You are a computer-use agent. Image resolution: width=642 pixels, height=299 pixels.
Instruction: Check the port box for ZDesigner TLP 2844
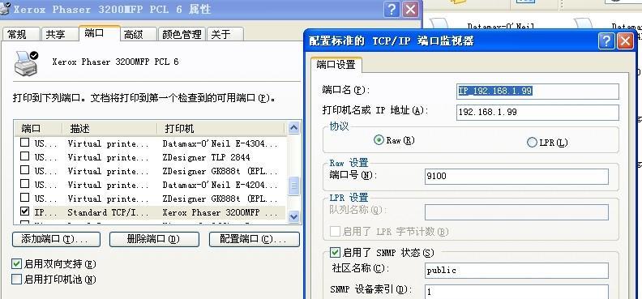tap(25, 156)
